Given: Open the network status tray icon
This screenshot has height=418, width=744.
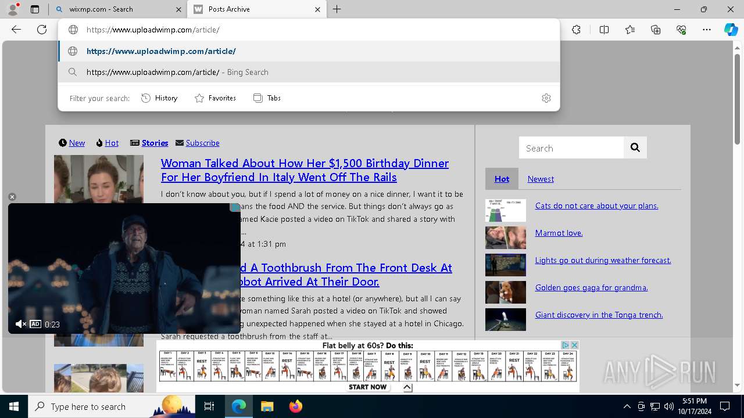Looking at the screenshot, I should pos(655,406).
